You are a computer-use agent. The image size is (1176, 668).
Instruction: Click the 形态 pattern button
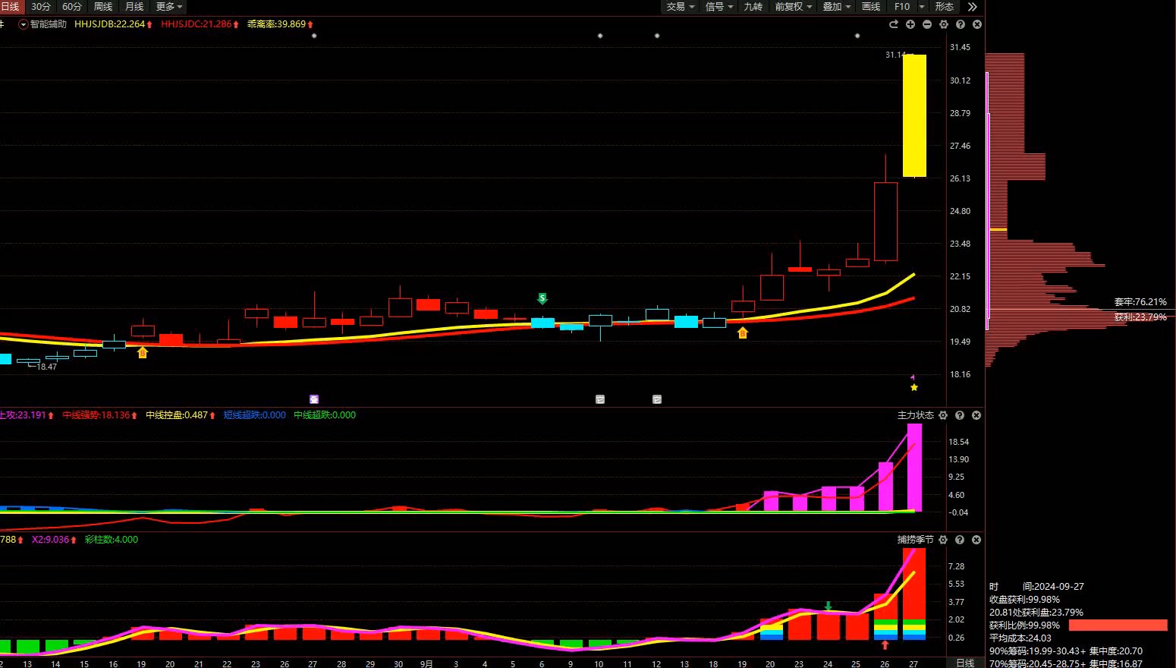945,6
